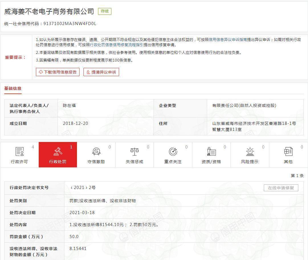Click the company name 威海姜不老电子商务有限公司
The image size is (308, 260).
49,11
